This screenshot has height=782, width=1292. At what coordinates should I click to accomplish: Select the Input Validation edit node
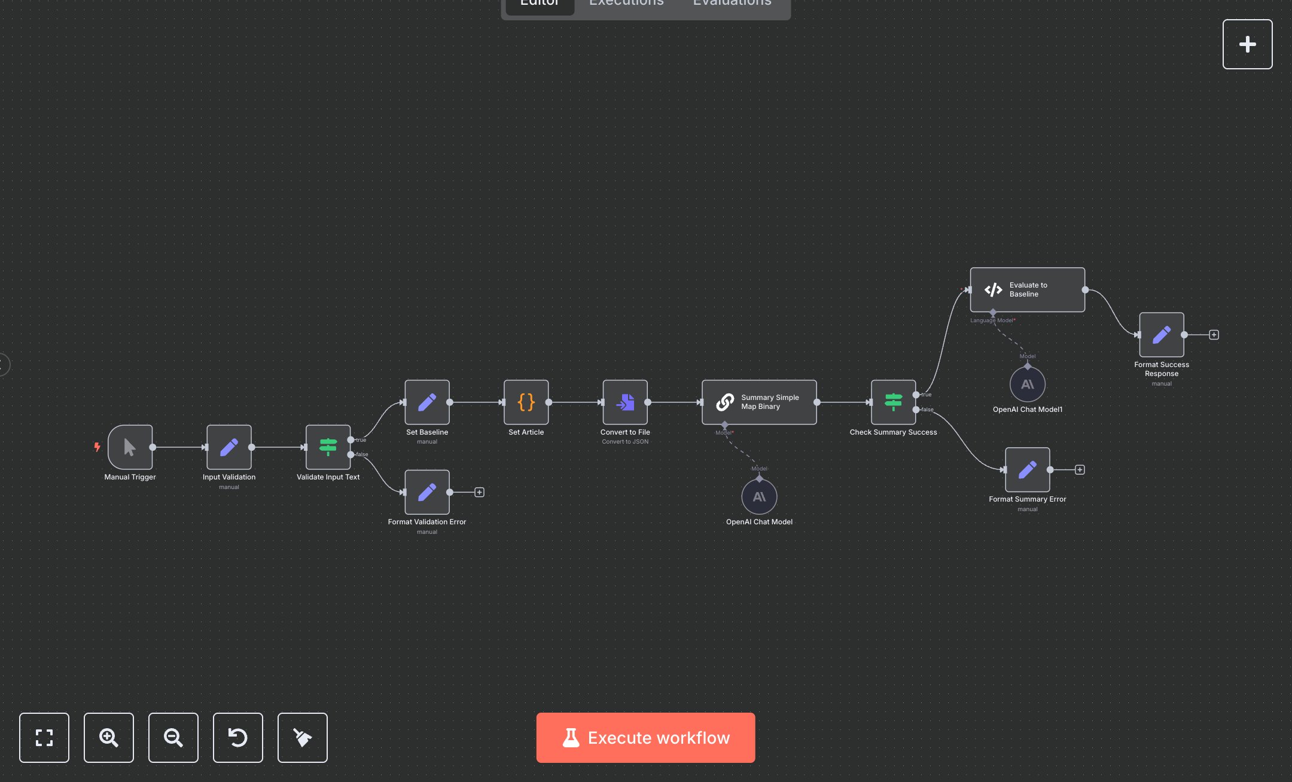pos(229,447)
